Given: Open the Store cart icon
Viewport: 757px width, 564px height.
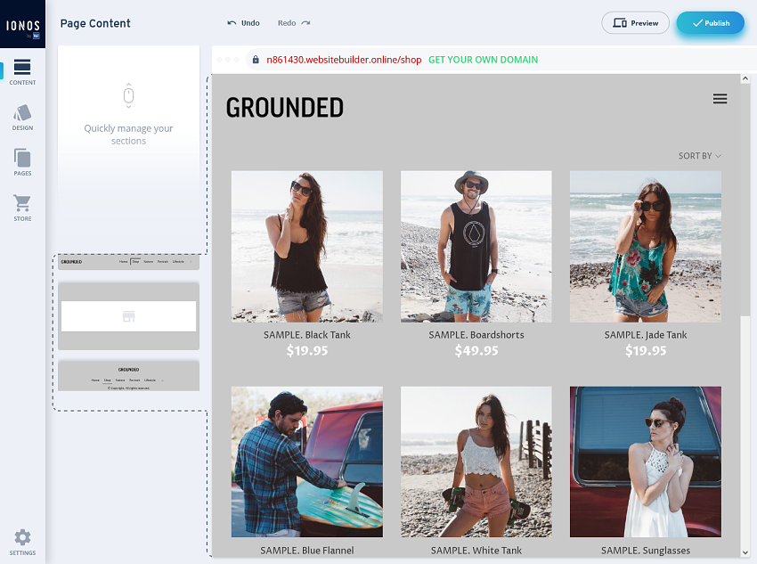Looking at the screenshot, I should (22, 207).
